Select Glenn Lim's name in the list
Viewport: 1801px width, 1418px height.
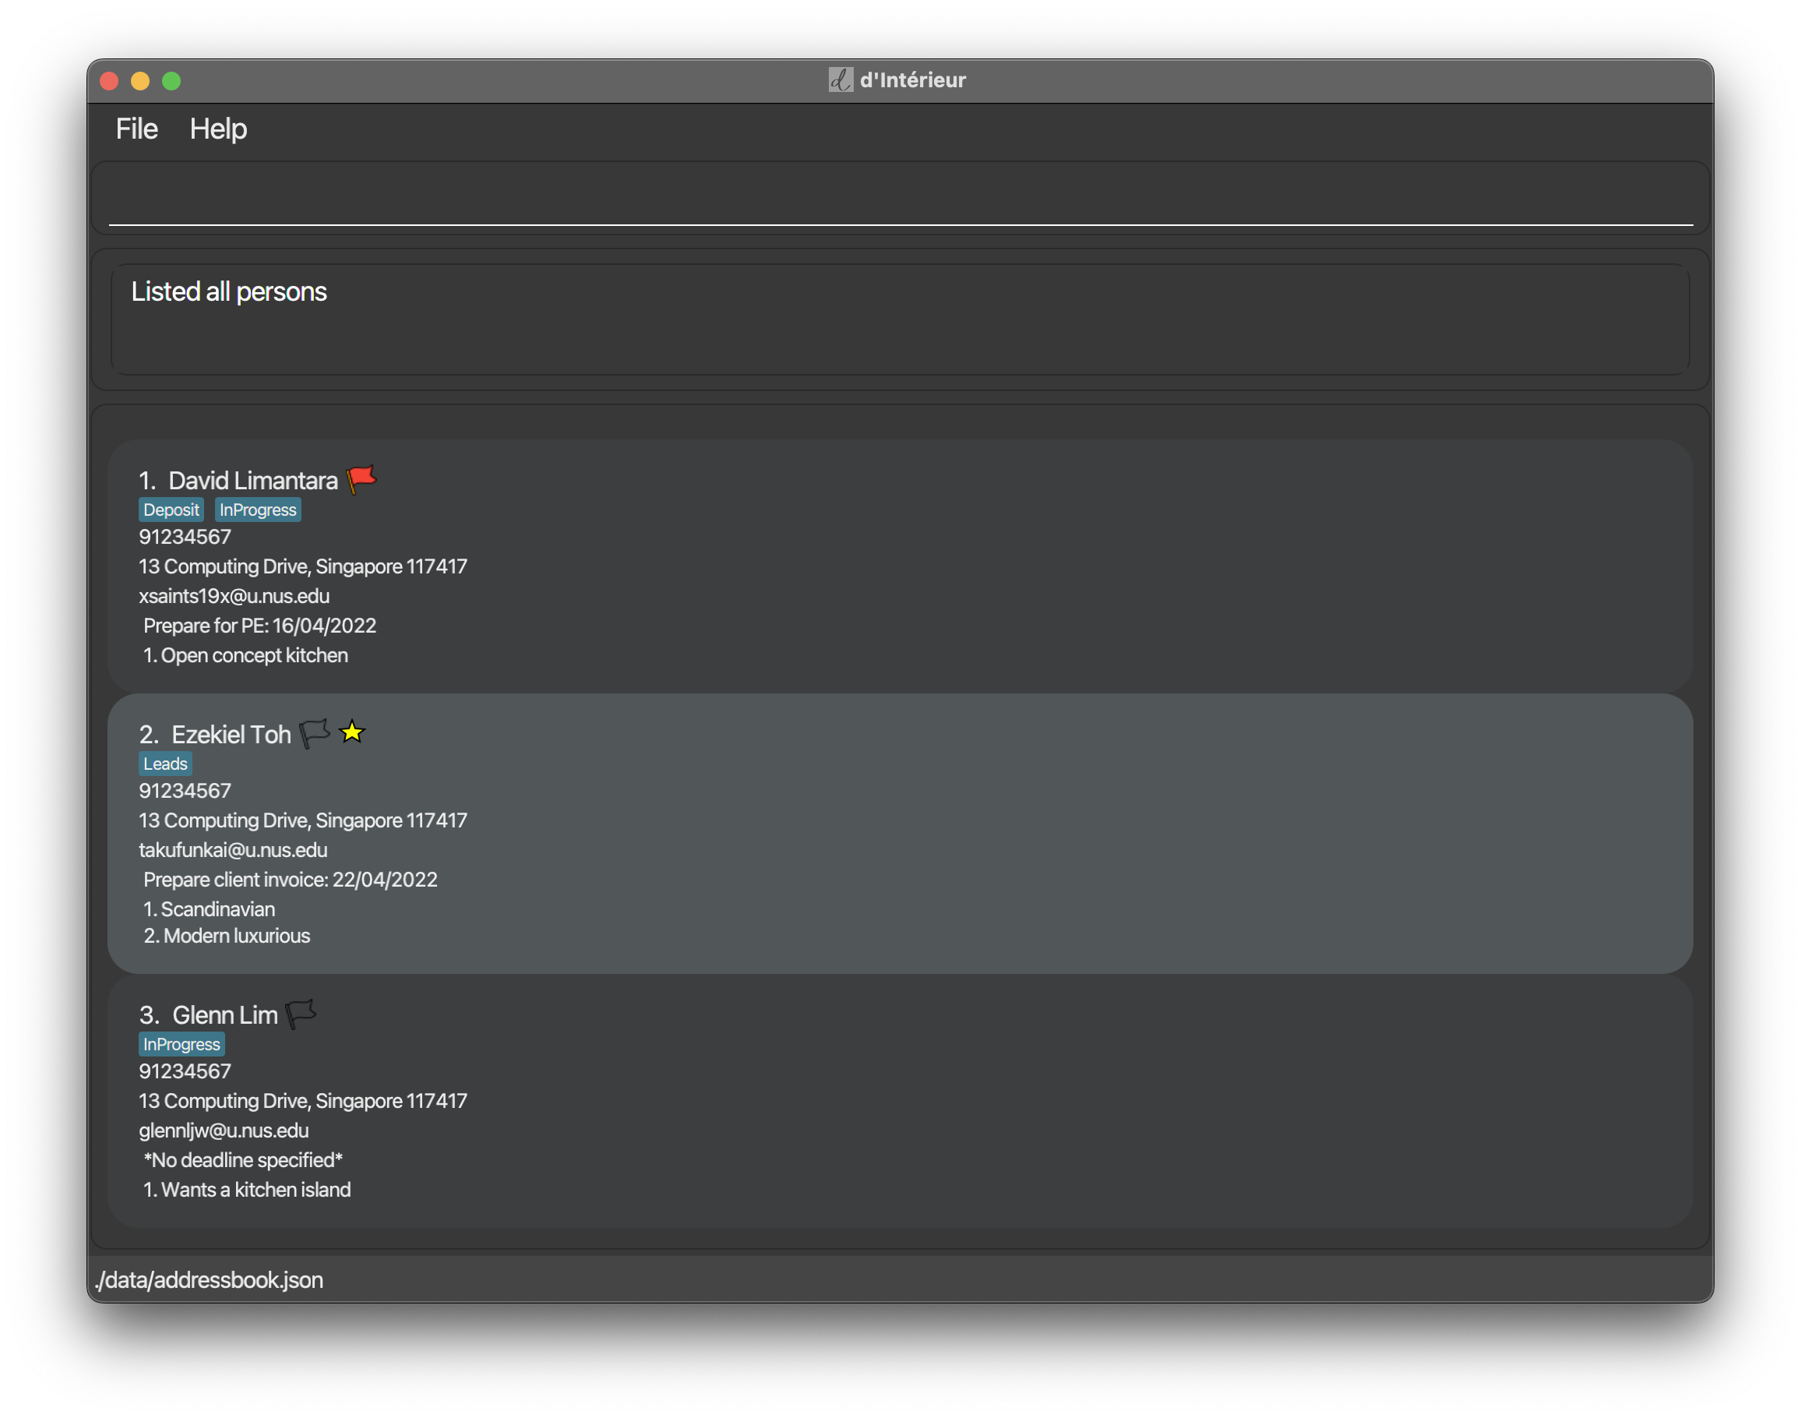(x=224, y=1014)
